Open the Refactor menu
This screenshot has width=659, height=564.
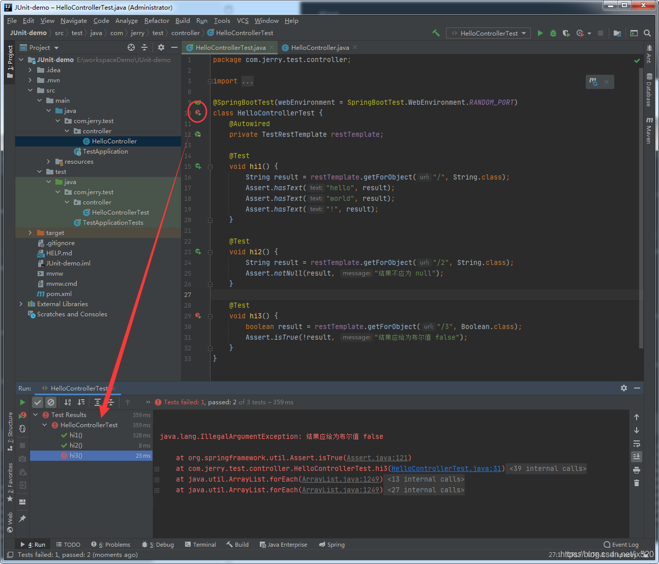[157, 21]
